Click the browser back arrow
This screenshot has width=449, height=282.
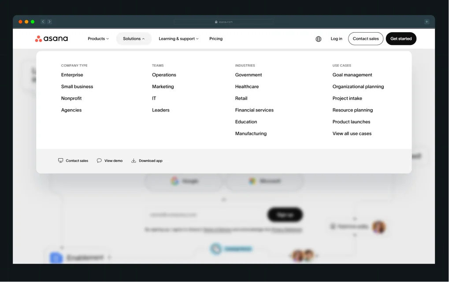coord(43,22)
